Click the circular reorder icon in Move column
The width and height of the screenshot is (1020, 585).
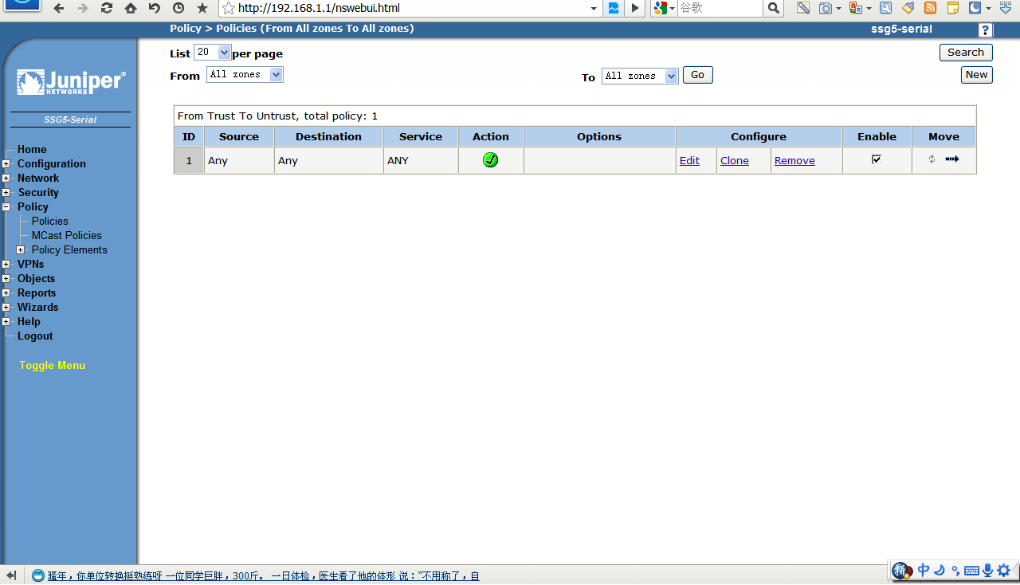tap(932, 159)
